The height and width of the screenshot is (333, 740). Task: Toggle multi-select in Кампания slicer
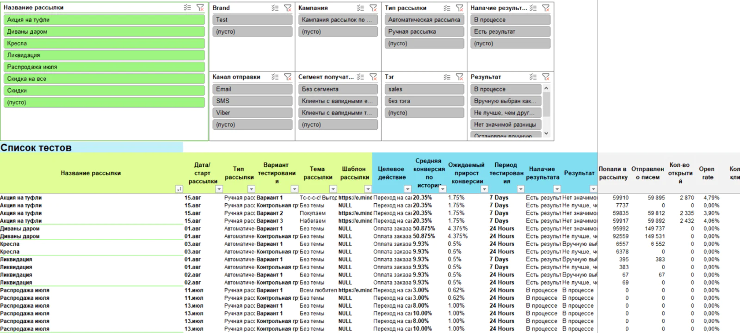[360, 8]
